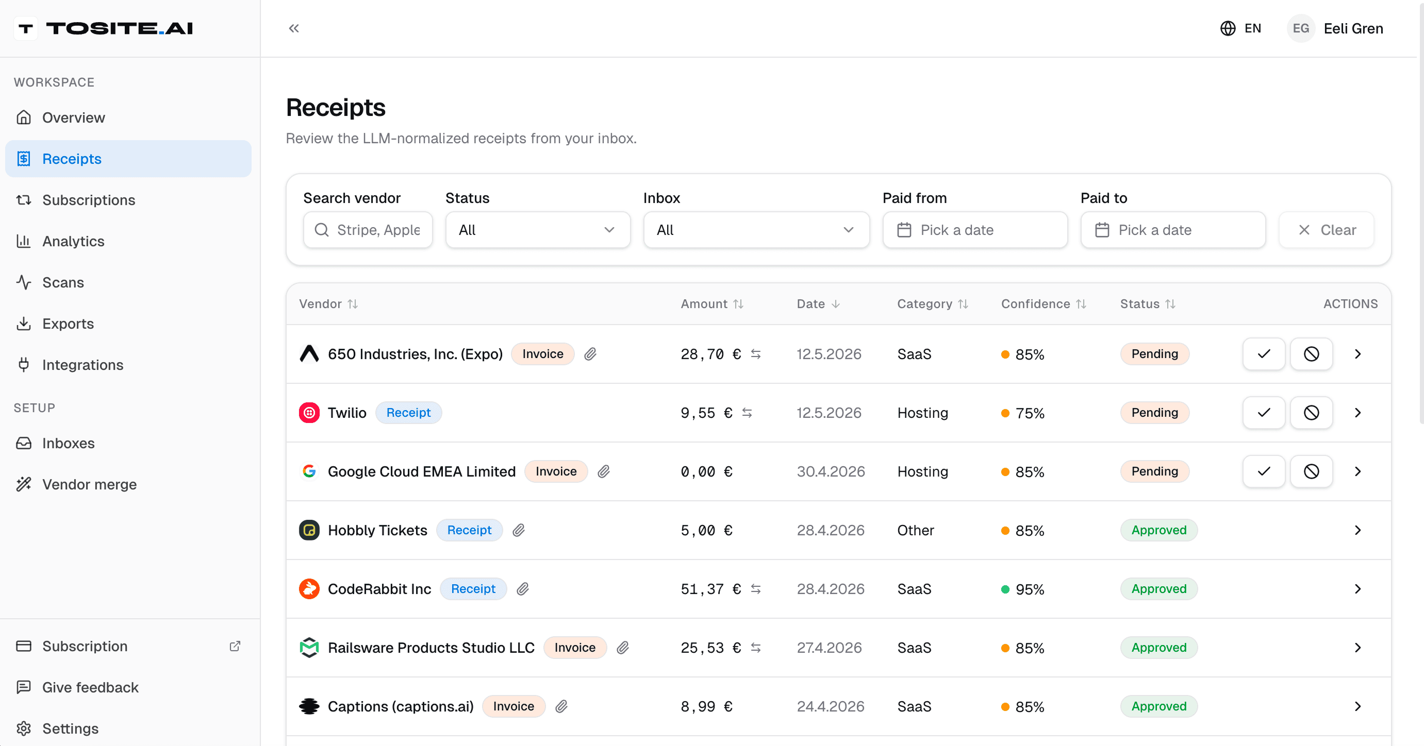The image size is (1424, 746).
Task: Toggle Date column sort direction
Action: [818, 304]
